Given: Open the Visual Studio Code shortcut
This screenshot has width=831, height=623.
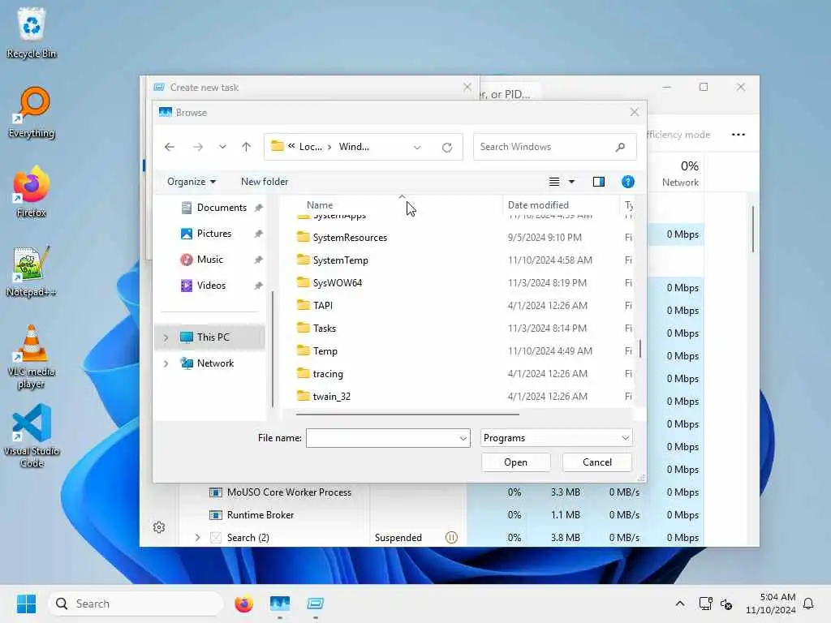Looking at the screenshot, I should (32, 436).
